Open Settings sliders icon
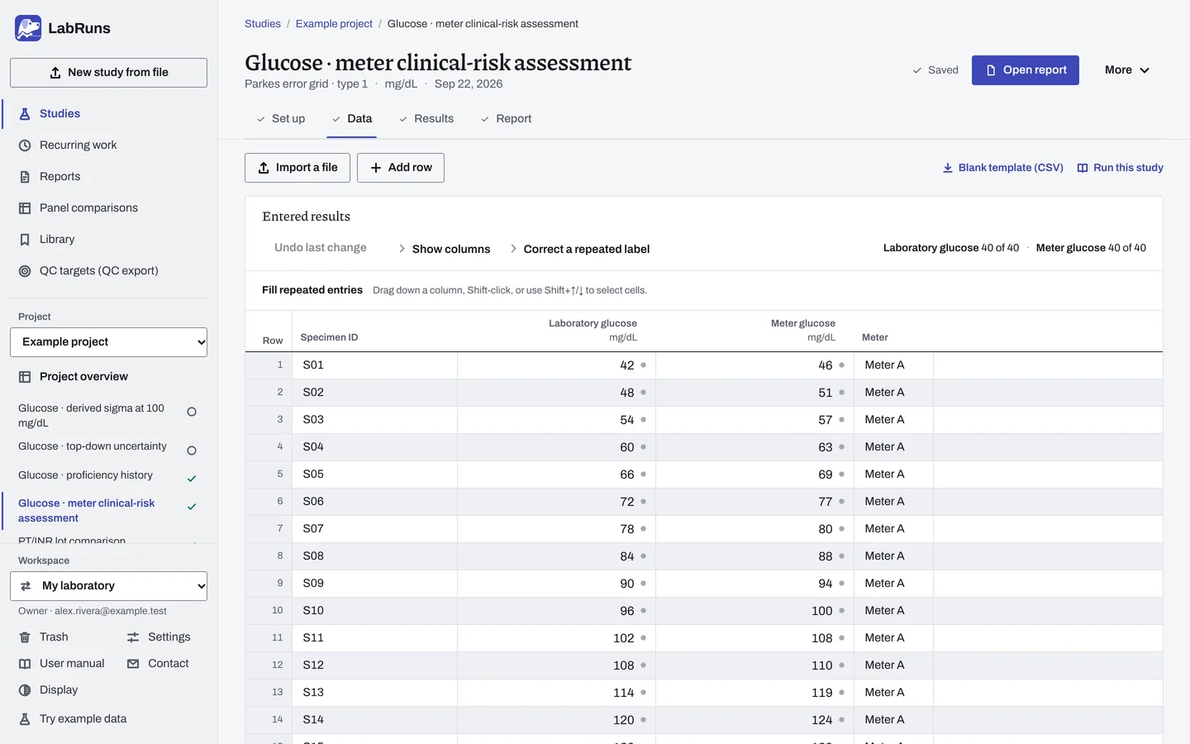The image size is (1190, 744). (133, 637)
